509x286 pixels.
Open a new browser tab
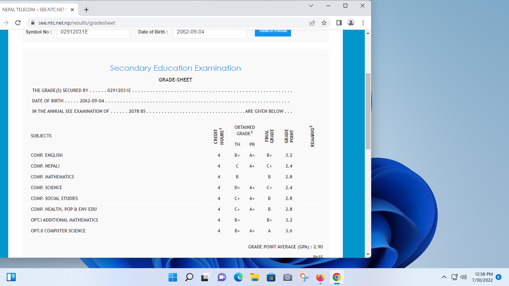coord(86,10)
